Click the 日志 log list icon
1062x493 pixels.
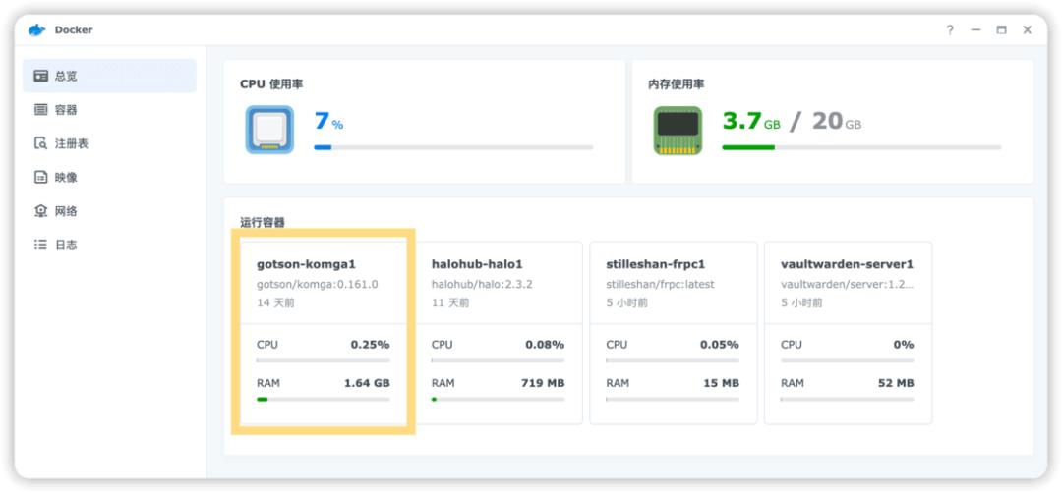41,245
